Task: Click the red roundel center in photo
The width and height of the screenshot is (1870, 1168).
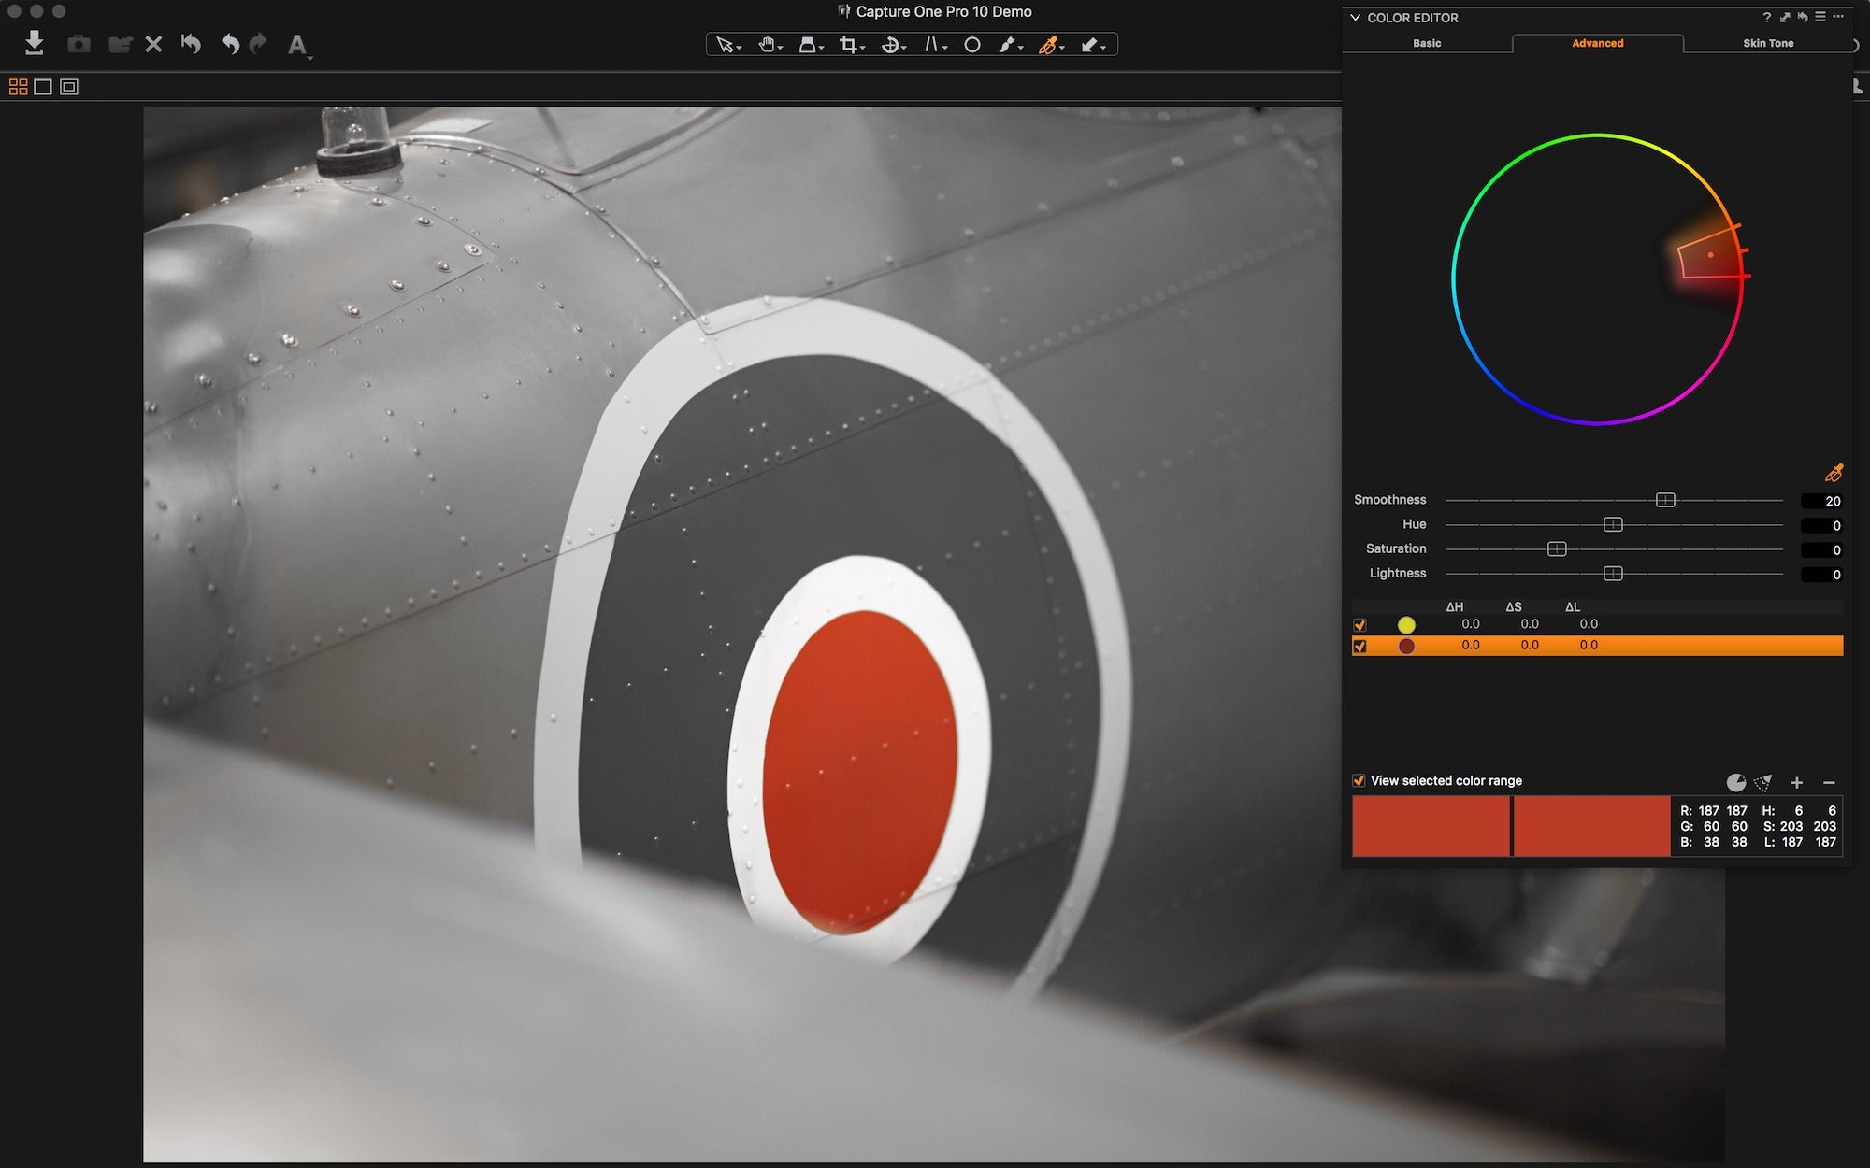Action: tap(859, 772)
